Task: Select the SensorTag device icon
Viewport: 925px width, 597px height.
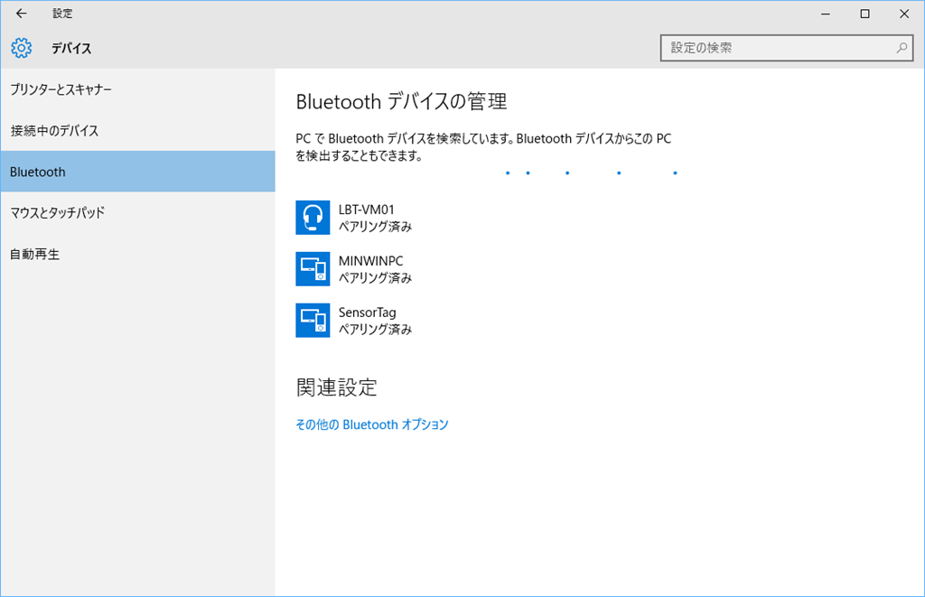Action: click(313, 321)
